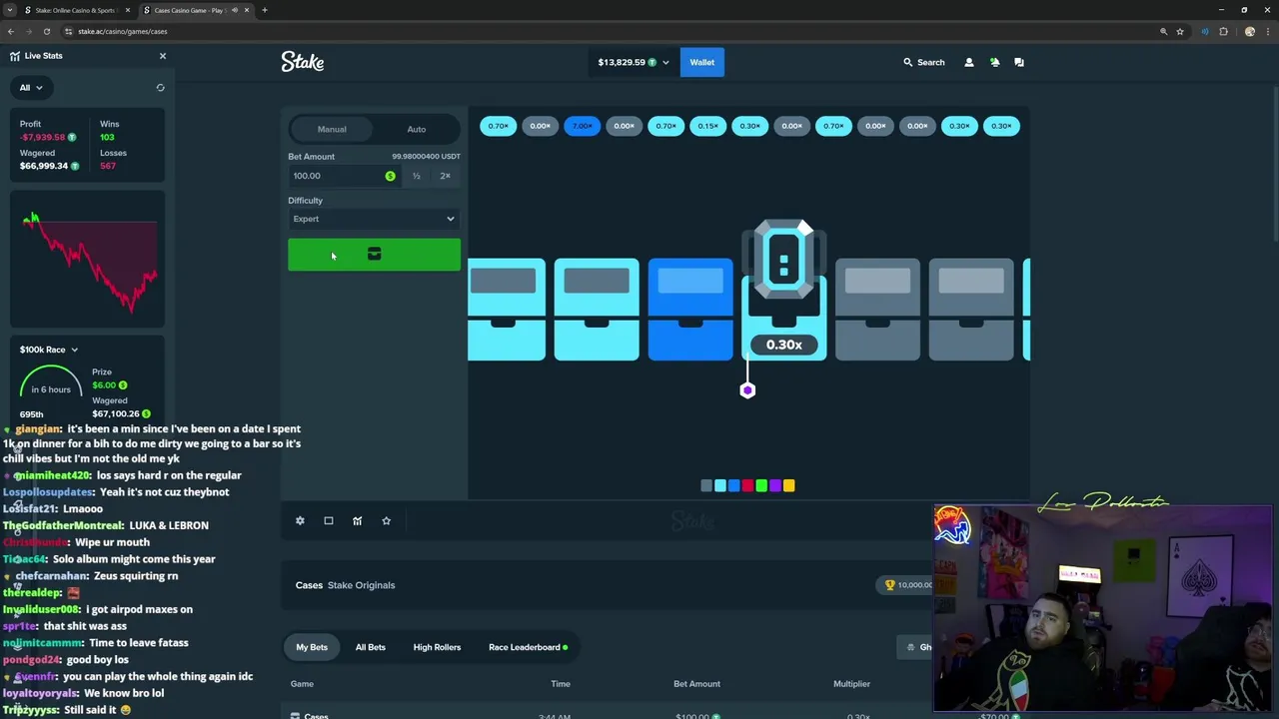Screen dimensions: 1279x719
Task: Open the Wallet
Action: (702, 62)
